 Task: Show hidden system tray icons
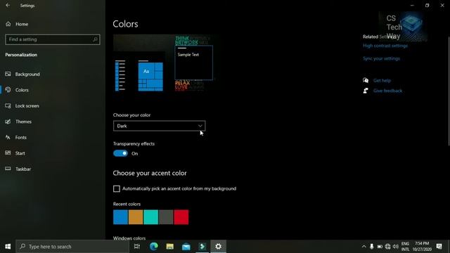(364, 247)
